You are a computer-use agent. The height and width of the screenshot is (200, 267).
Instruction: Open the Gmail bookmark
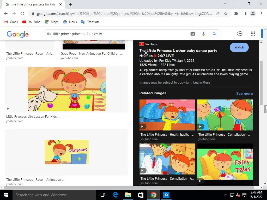click(11, 22)
